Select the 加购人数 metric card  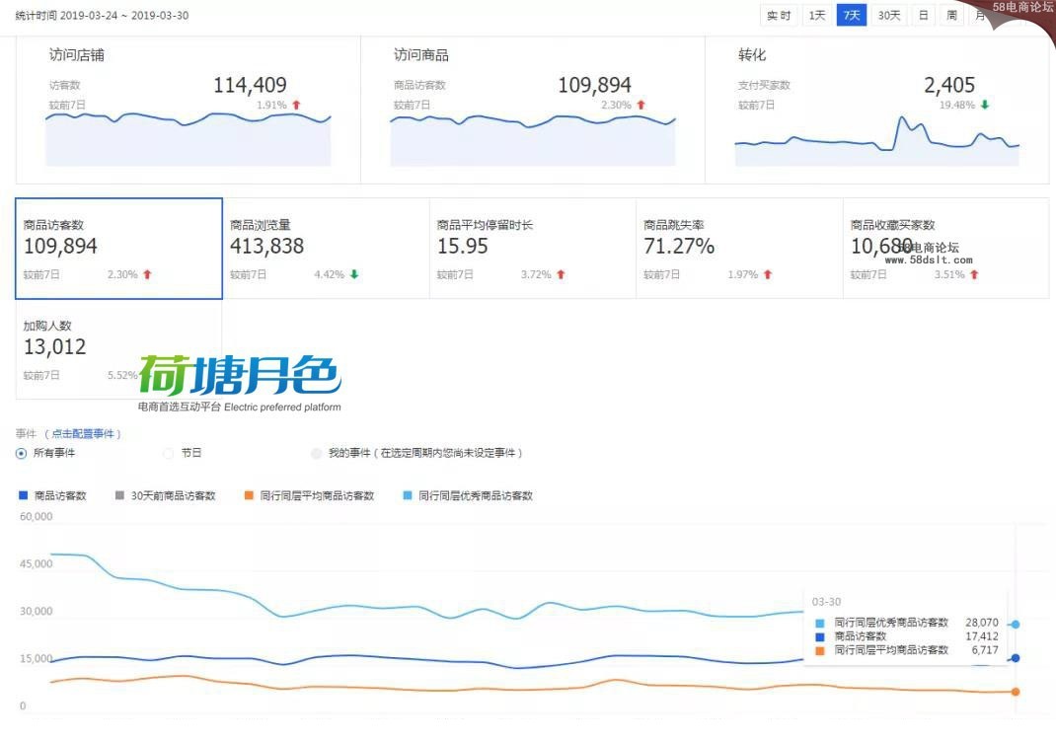[x=118, y=349]
